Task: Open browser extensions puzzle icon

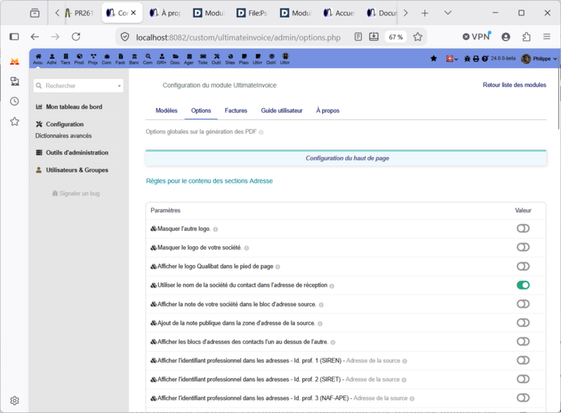Action: [x=527, y=36]
